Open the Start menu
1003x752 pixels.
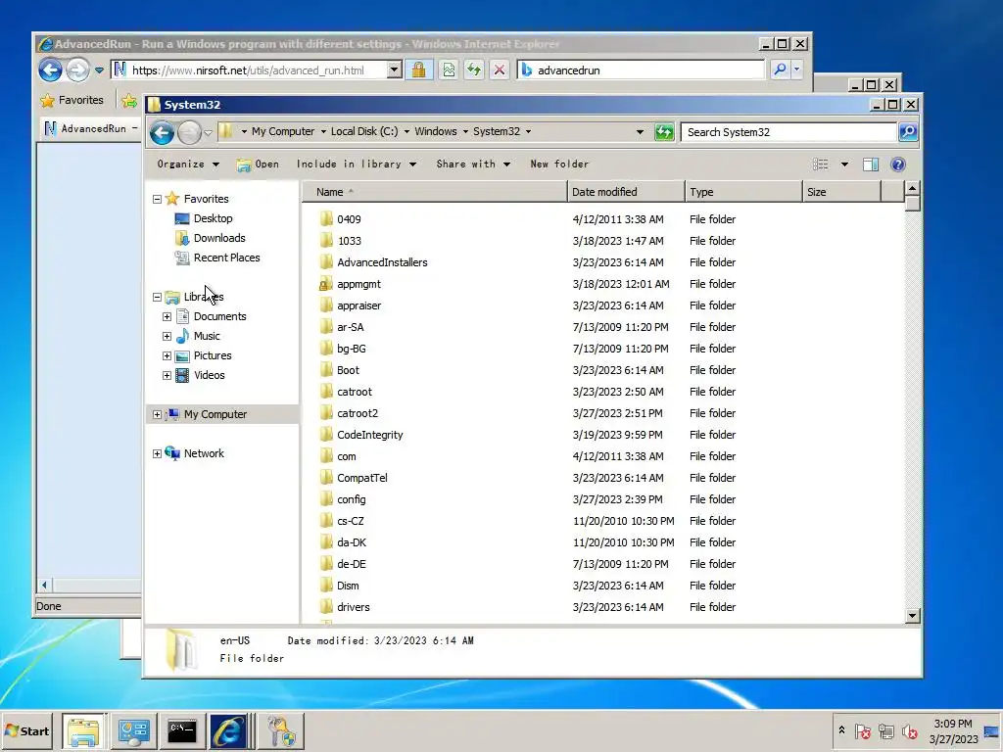coord(26,730)
